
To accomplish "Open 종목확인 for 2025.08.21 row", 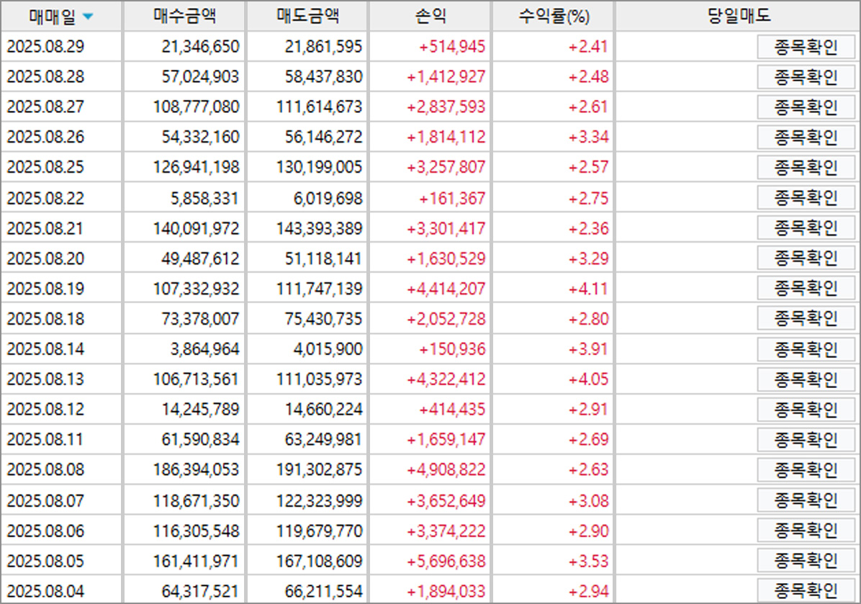I will click(806, 228).
